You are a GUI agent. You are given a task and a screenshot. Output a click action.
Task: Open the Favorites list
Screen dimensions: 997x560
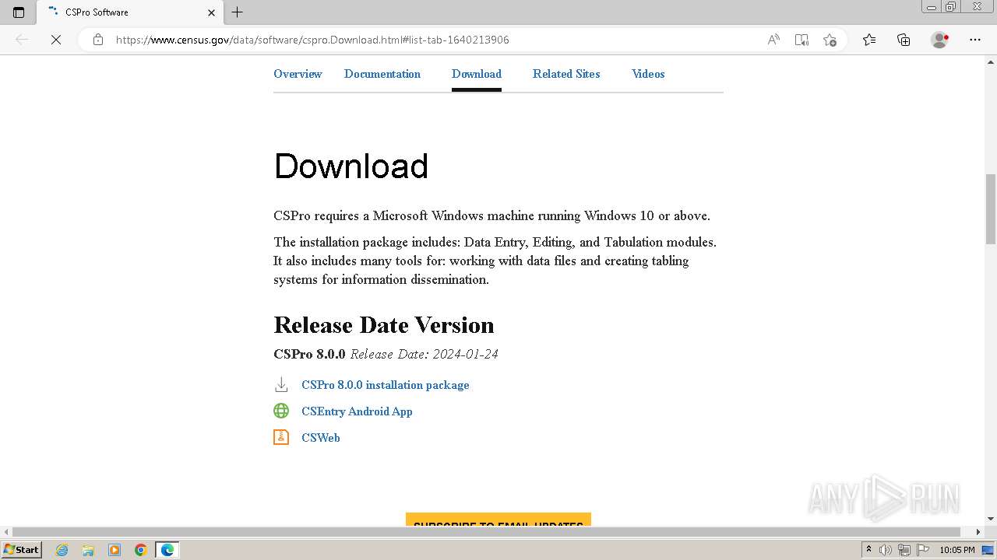(x=869, y=40)
